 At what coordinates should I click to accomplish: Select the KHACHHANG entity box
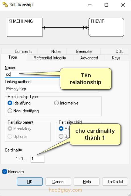(25, 27)
